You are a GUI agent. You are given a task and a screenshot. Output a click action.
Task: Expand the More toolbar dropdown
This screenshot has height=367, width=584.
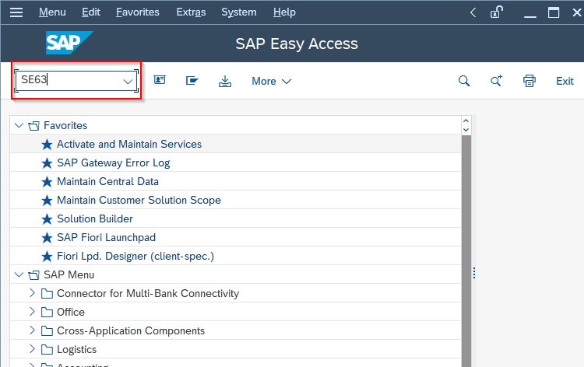[x=271, y=81]
